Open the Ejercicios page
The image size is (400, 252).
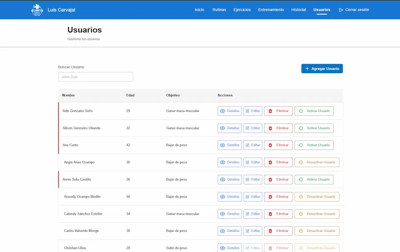click(x=242, y=10)
